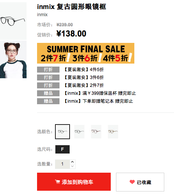174x196 pixels.
Task: Choose the fourth tan glasses color option
Action: [x=113, y=132]
